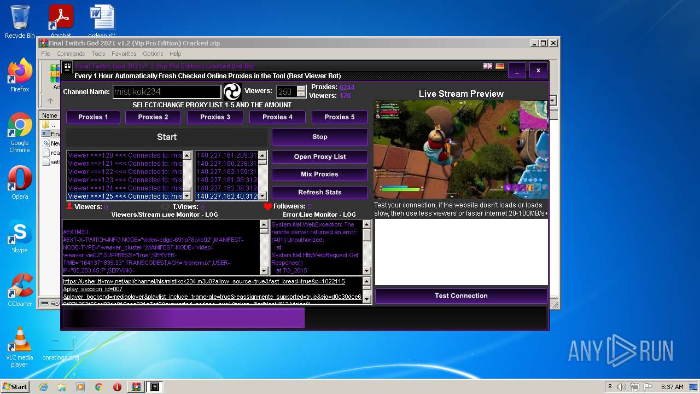This screenshot has width=700, height=394.
Task: Click the Live Stream Preview video
Action: [461, 149]
